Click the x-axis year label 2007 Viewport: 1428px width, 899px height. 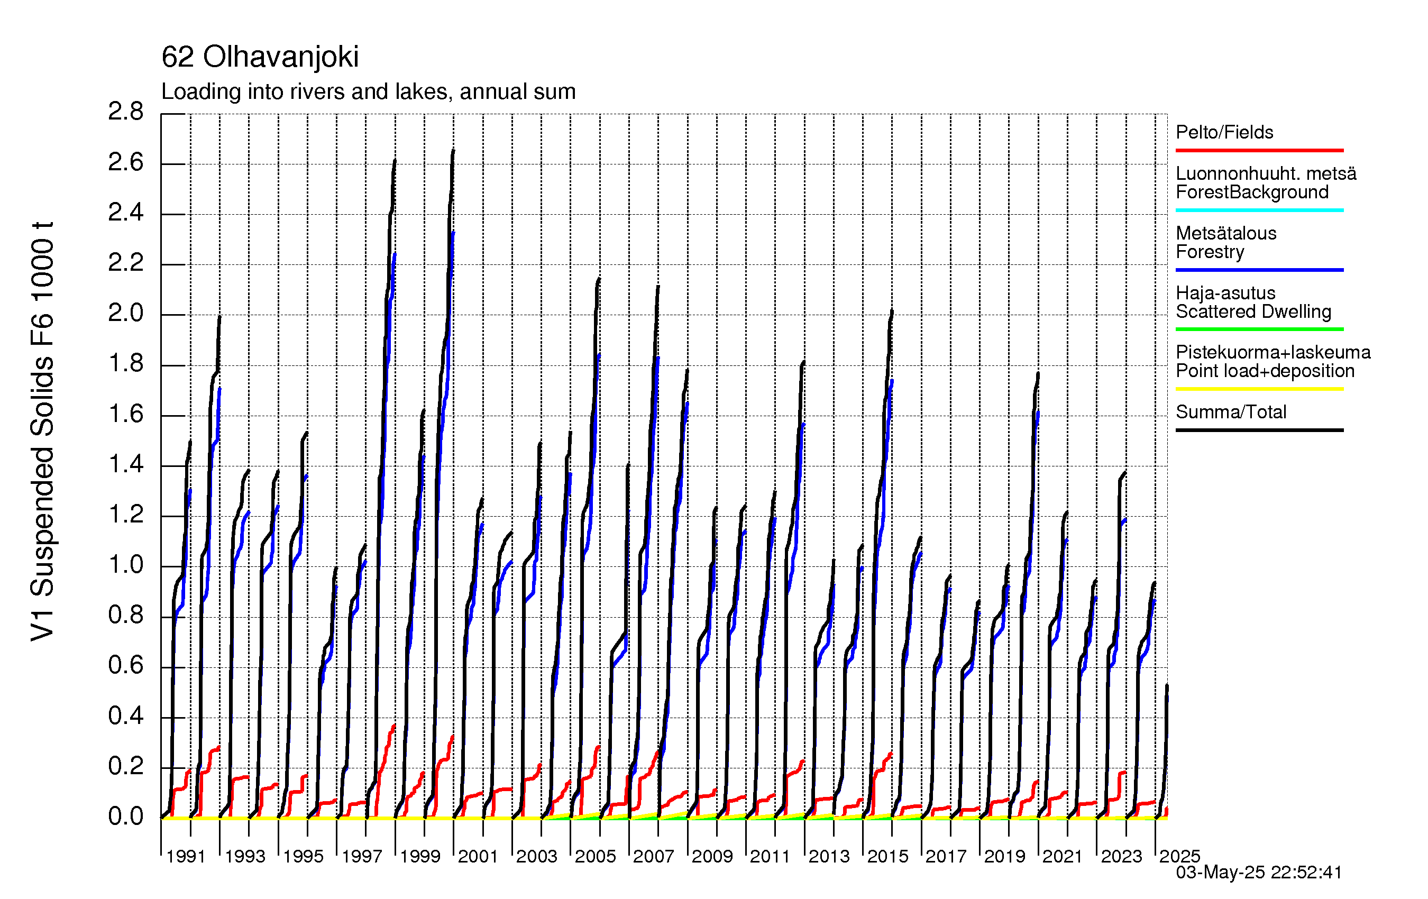[x=654, y=856]
